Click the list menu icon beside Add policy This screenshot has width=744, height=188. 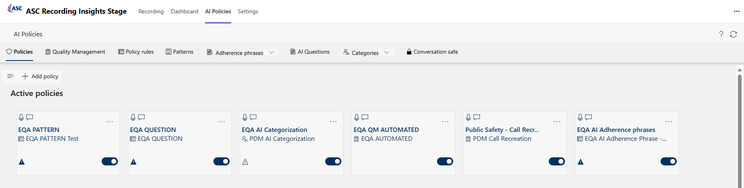click(11, 76)
